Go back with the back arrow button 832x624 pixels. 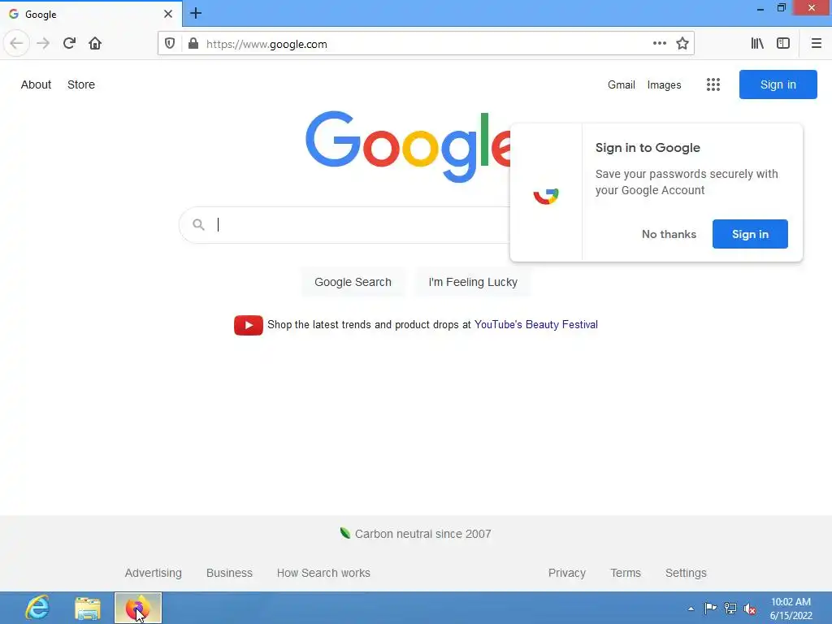click(16, 43)
